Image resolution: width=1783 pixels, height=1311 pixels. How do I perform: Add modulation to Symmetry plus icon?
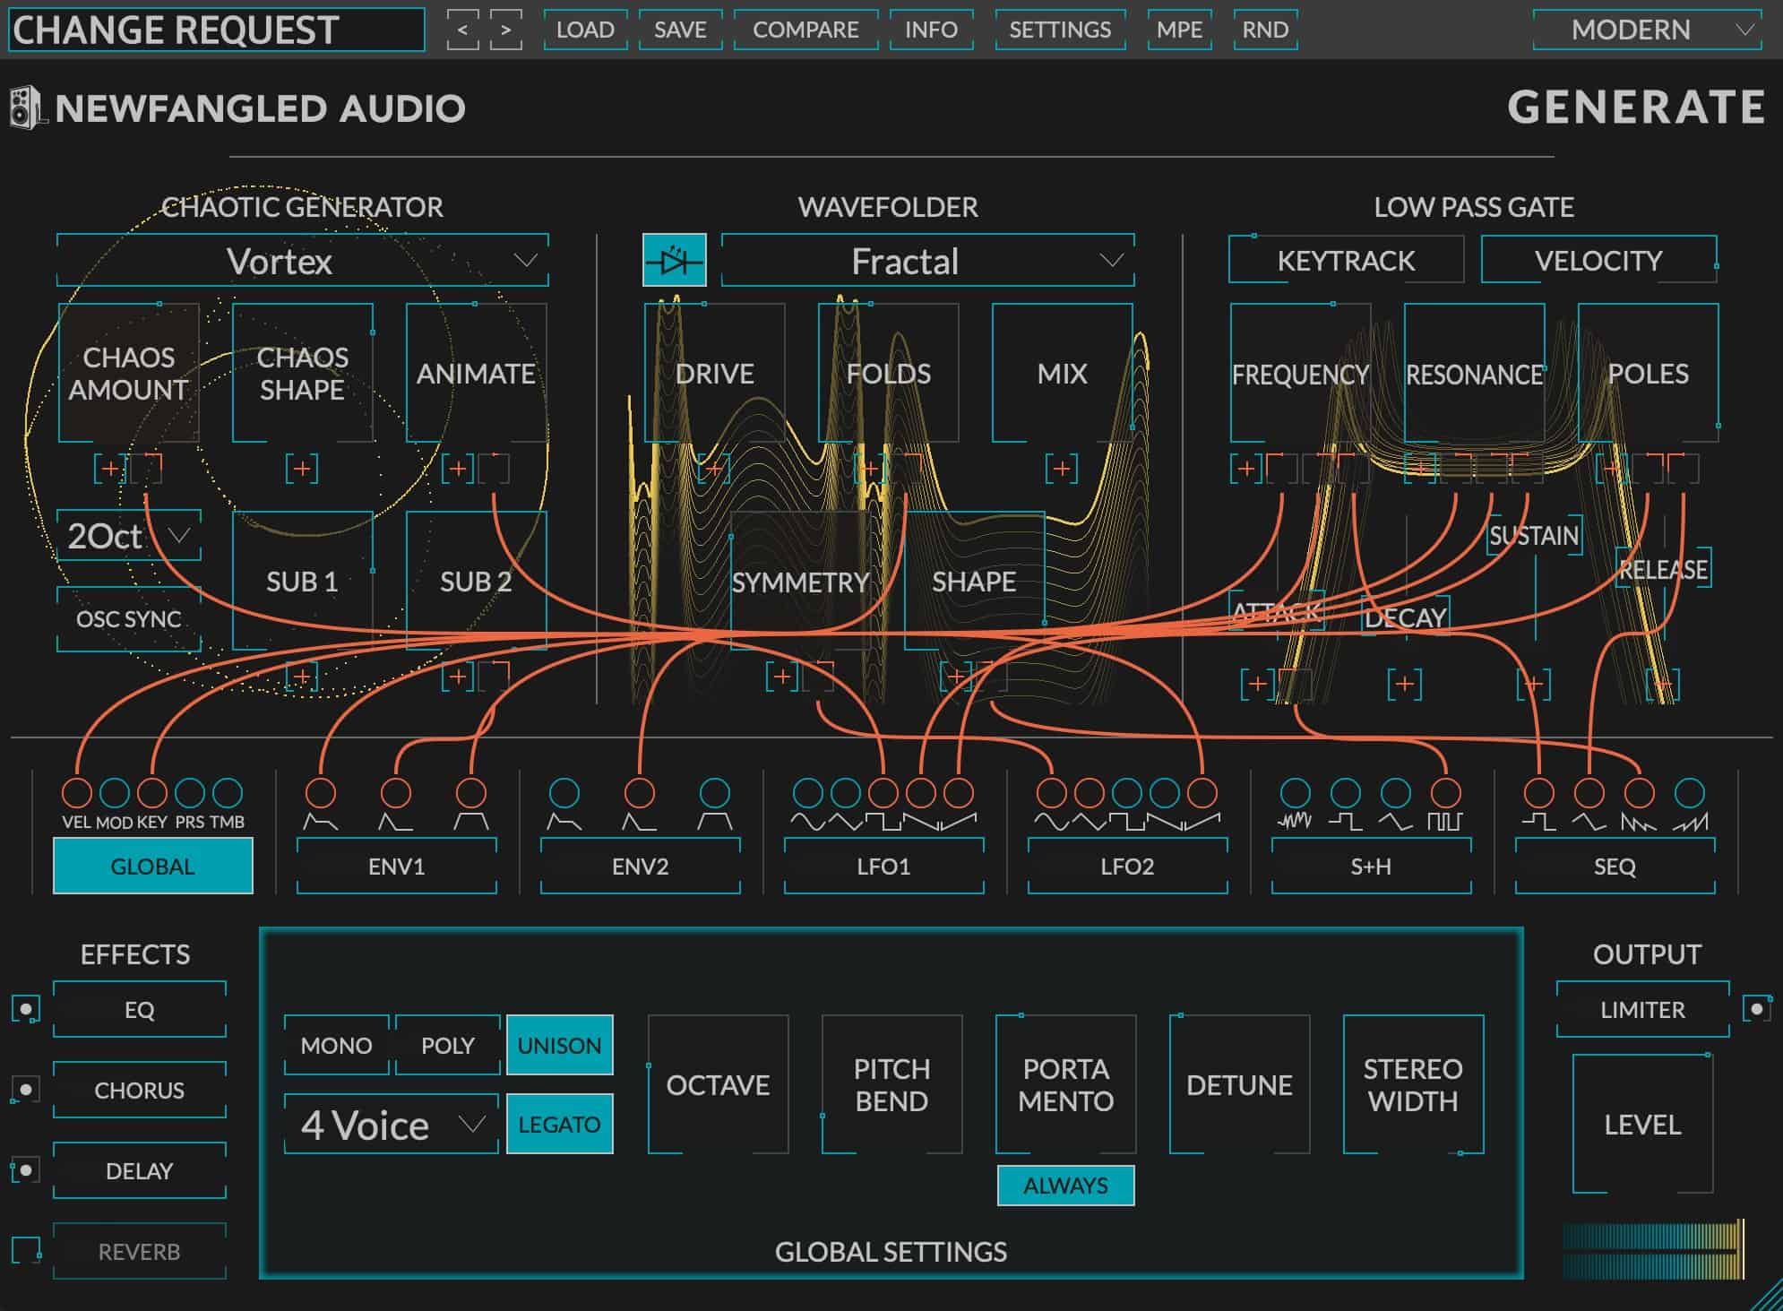[782, 677]
